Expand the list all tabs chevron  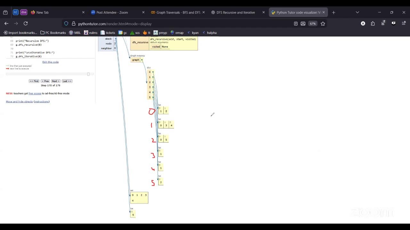(357, 12)
